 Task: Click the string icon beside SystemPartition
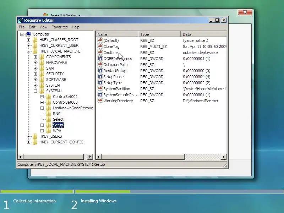click(100, 88)
